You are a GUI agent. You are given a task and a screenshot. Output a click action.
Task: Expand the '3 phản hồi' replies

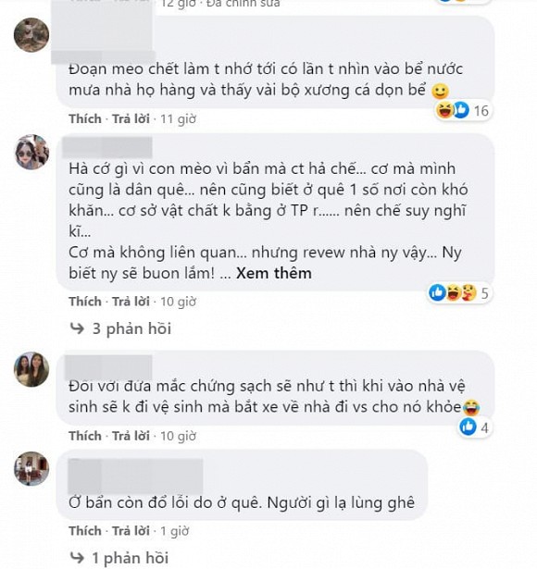click(x=131, y=328)
